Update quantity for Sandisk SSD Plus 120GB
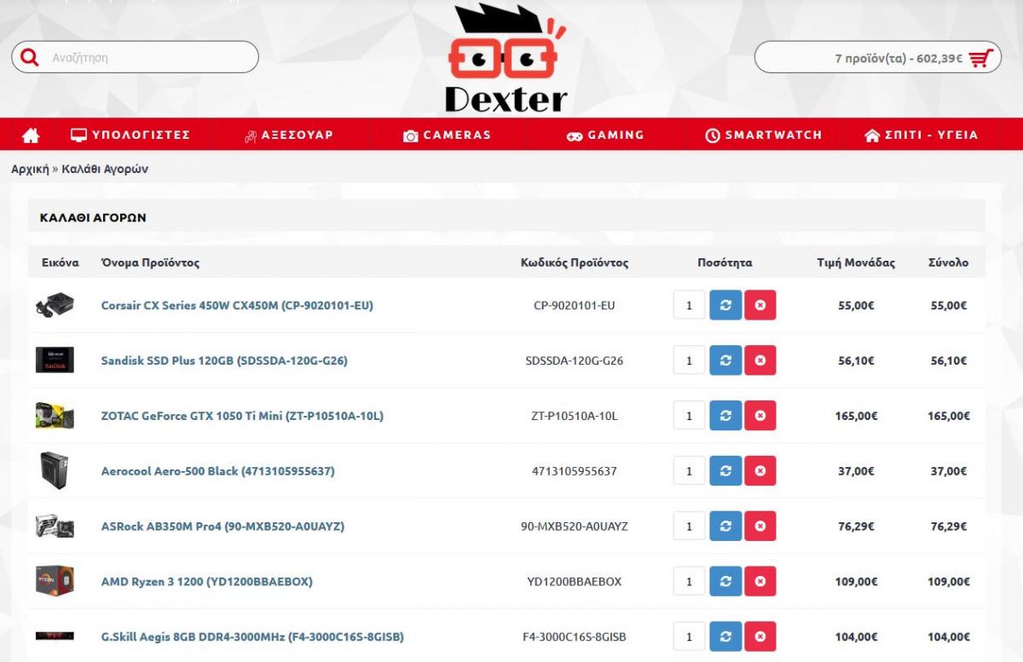1023x662 pixels. tap(725, 360)
